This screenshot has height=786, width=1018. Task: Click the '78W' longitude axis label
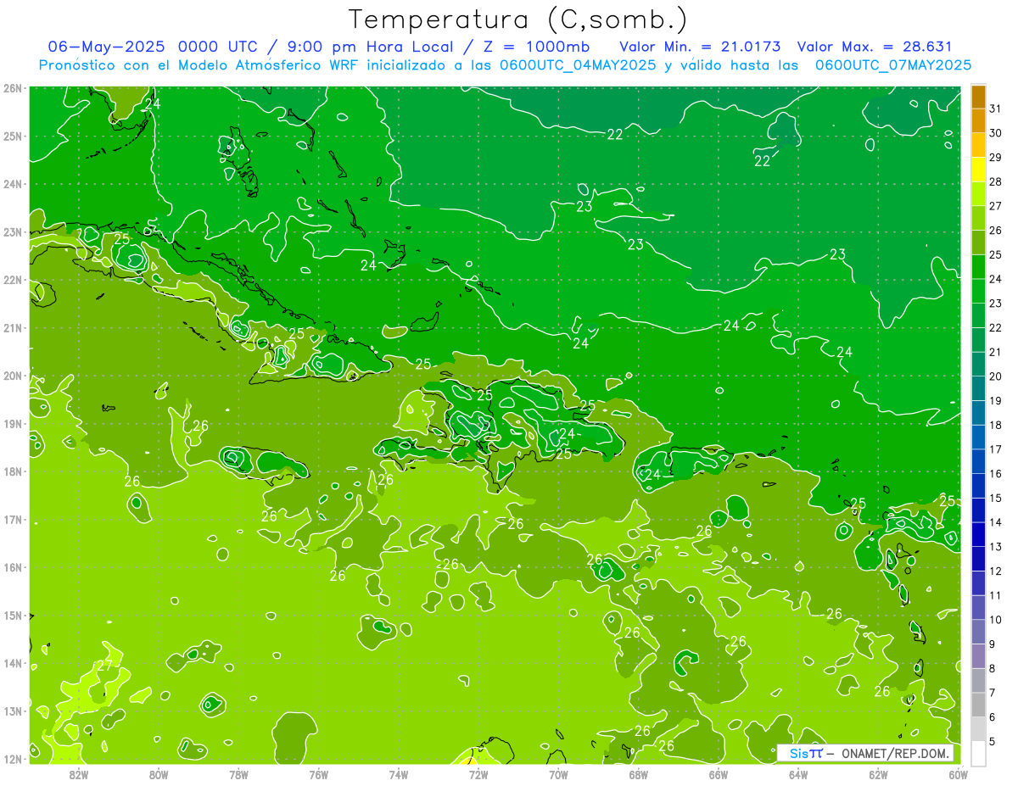click(x=238, y=773)
